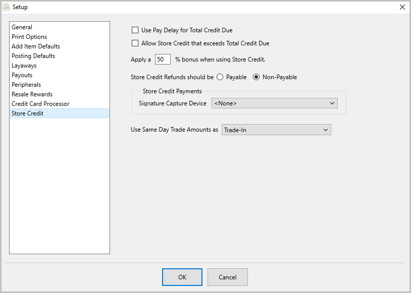The image size is (411, 293).
Task: Show the Payouts settings
Action: pos(60,75)
